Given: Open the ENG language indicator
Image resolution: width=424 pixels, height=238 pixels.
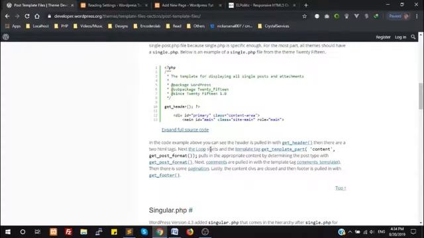Looking at the screenshot, I should coord(382,232).
